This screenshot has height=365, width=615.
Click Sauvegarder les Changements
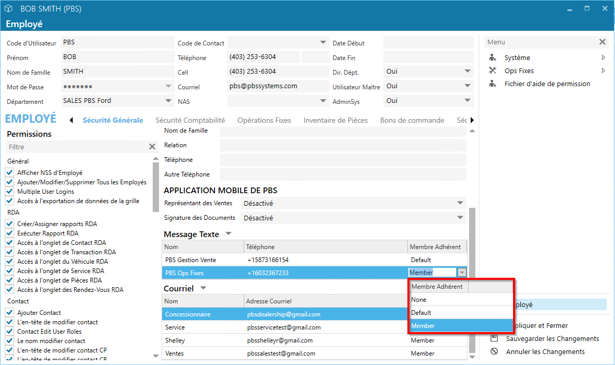[552, 338]
